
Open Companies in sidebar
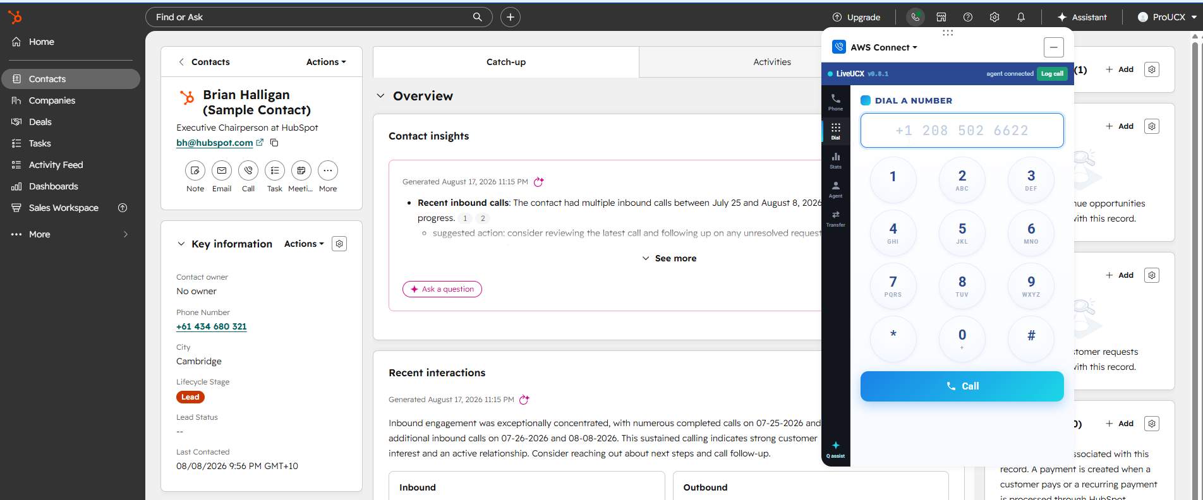click(71, 100)
